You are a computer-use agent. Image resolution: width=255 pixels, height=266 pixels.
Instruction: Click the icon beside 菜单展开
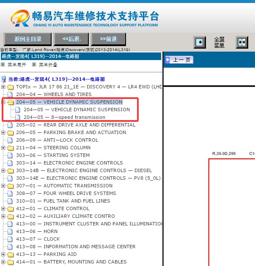(x=3, y=64)
